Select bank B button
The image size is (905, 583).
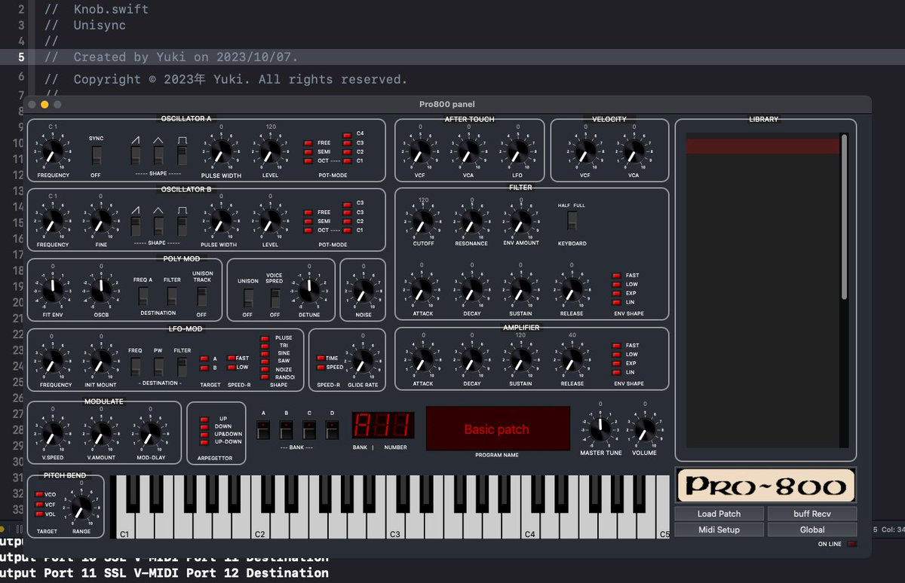(x=287, y=430)
